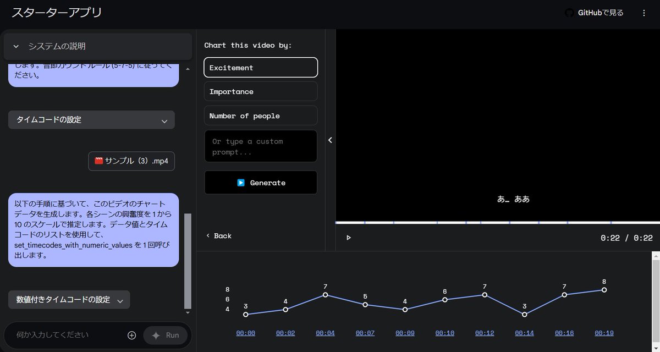Screen dimensions: 660x352
Task: Jump to timecode 00:16
Action: pos(564,333)
